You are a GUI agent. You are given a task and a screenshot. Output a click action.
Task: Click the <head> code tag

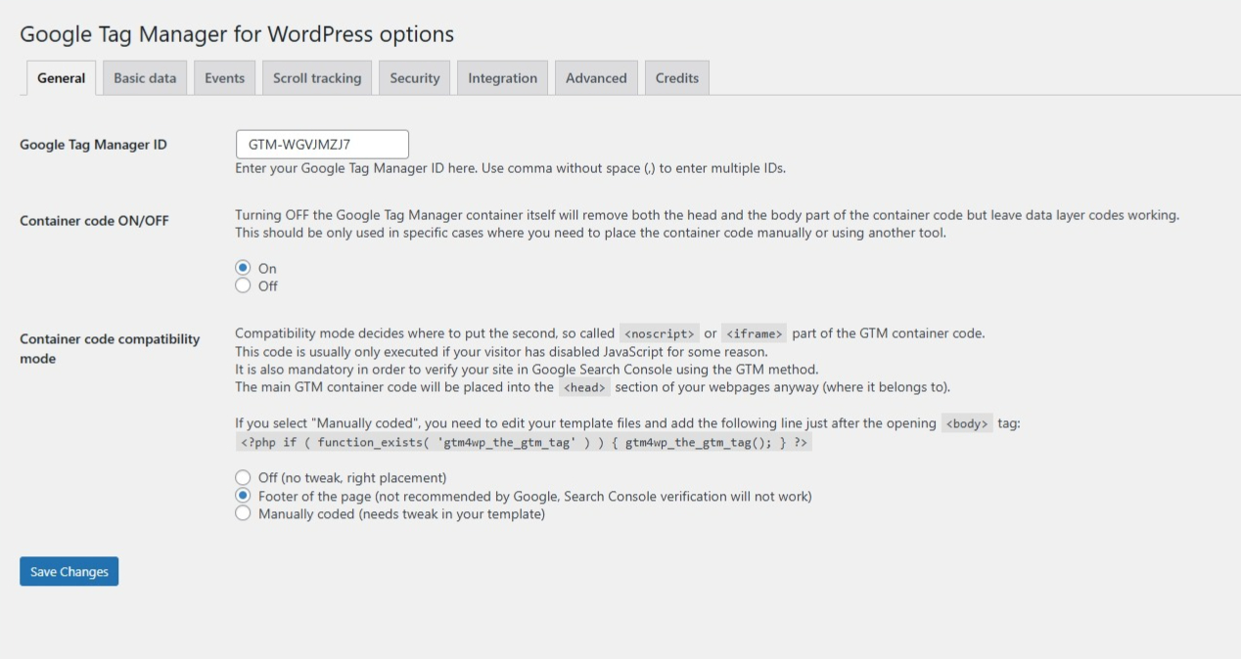pos(584,387)
